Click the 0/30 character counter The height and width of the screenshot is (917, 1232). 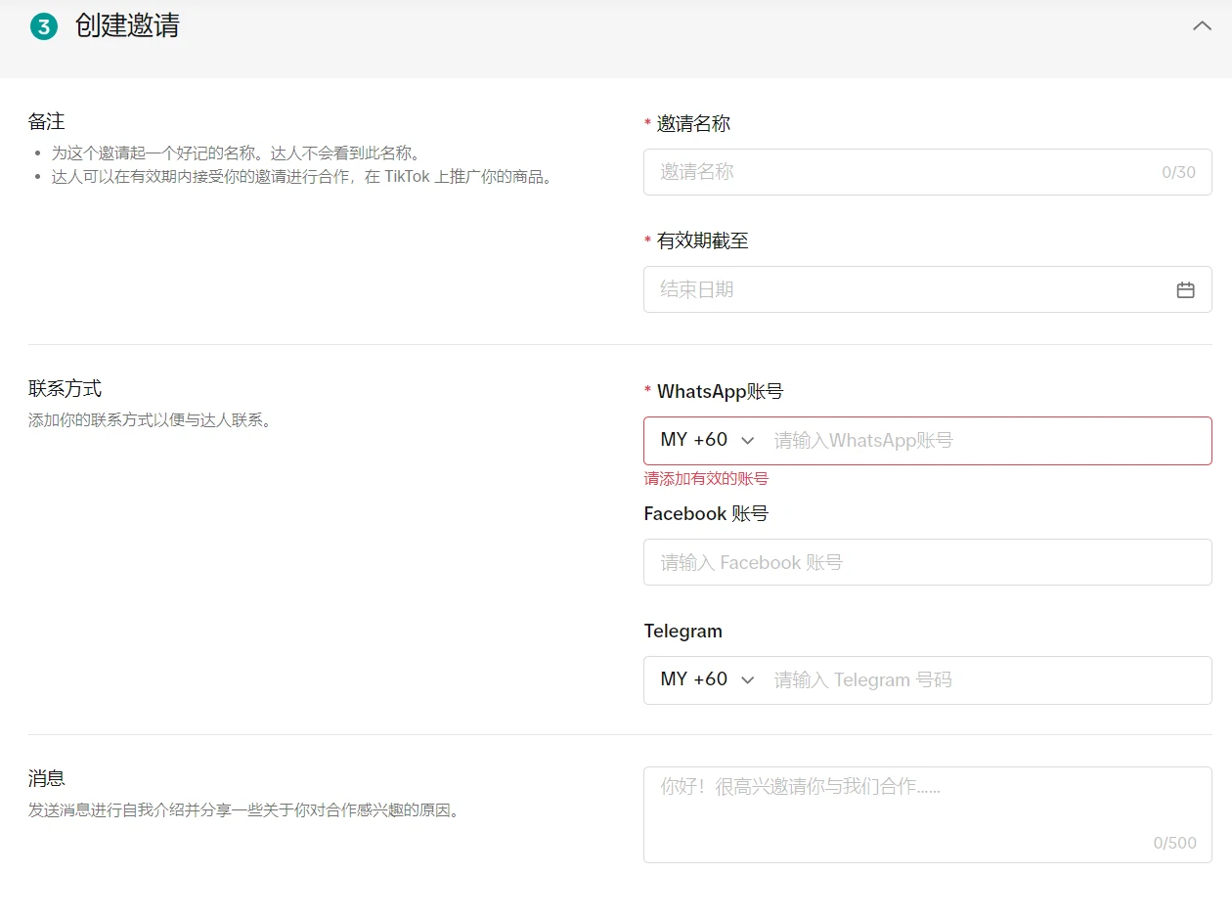point(1178,172)
